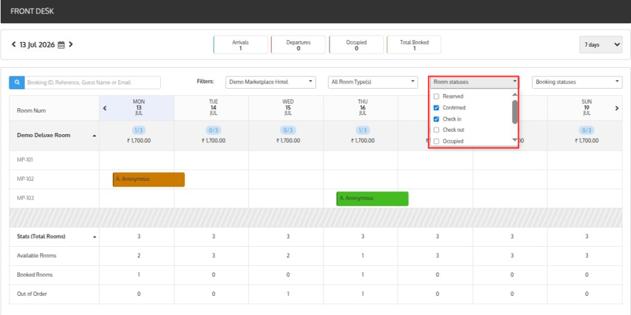Click the booking search input field
This screenshot has width=631, height=315.
[x=92, y=82]
